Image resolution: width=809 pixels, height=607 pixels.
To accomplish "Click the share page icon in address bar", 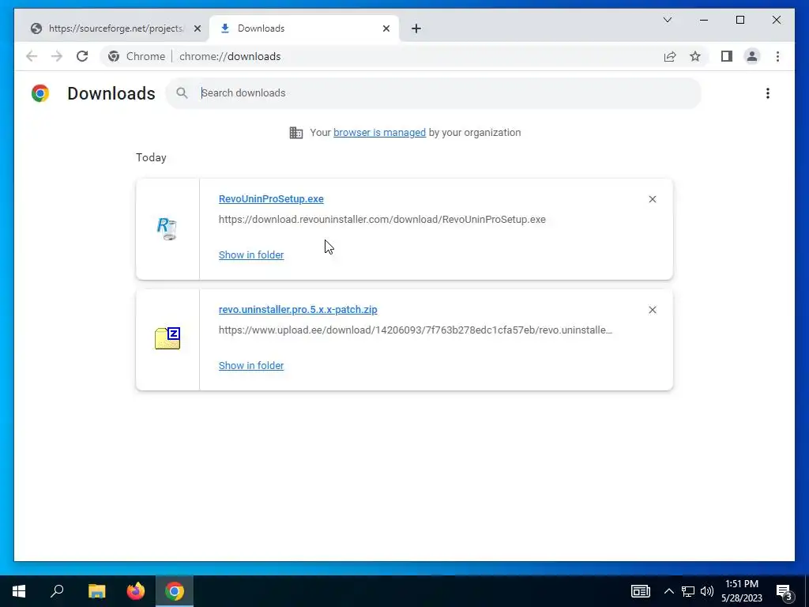I will point(670,57).
